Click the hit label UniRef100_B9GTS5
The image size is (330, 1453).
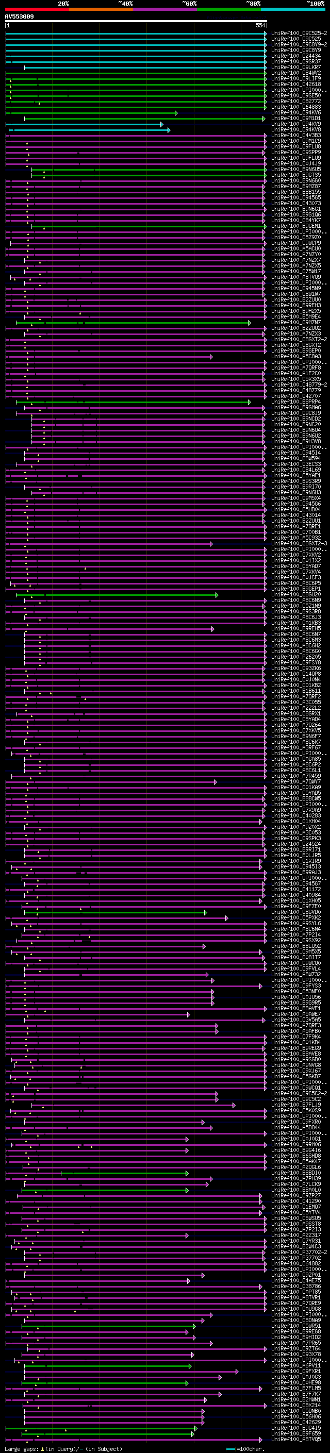click(x=296, y=175)
